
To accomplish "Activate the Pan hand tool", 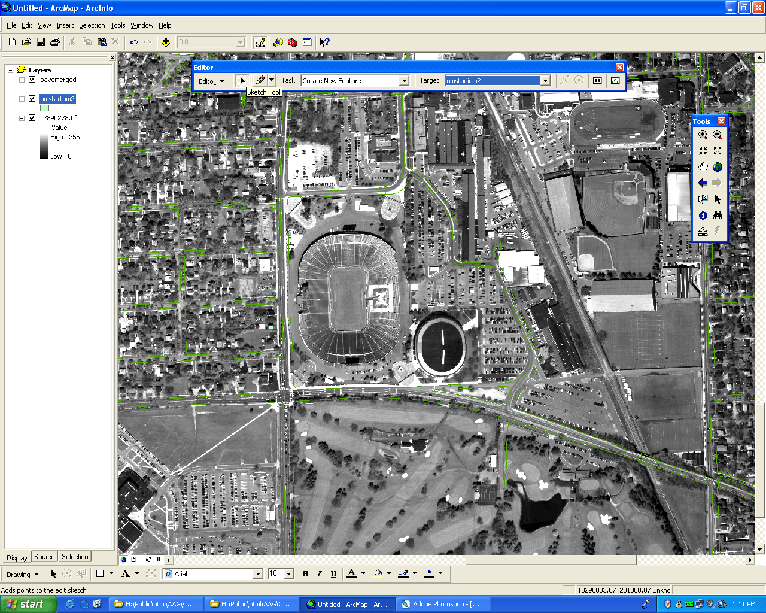I will coord(703,167).
